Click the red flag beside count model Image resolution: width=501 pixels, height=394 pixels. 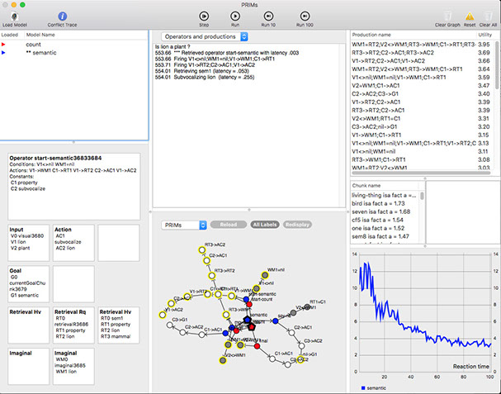3,45
